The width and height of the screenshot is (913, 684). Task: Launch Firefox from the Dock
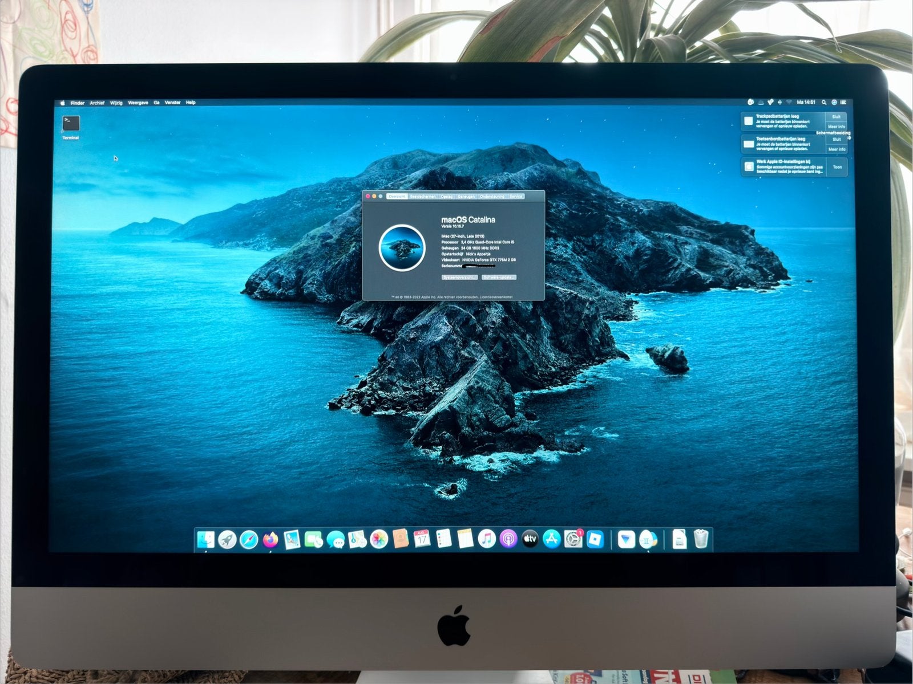pos(270,539)
